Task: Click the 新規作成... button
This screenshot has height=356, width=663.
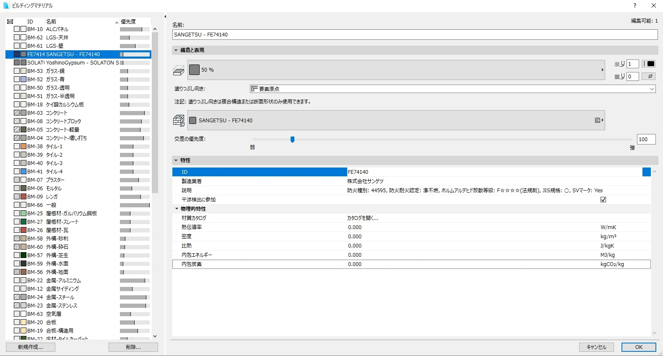Action: pos(30,347)
